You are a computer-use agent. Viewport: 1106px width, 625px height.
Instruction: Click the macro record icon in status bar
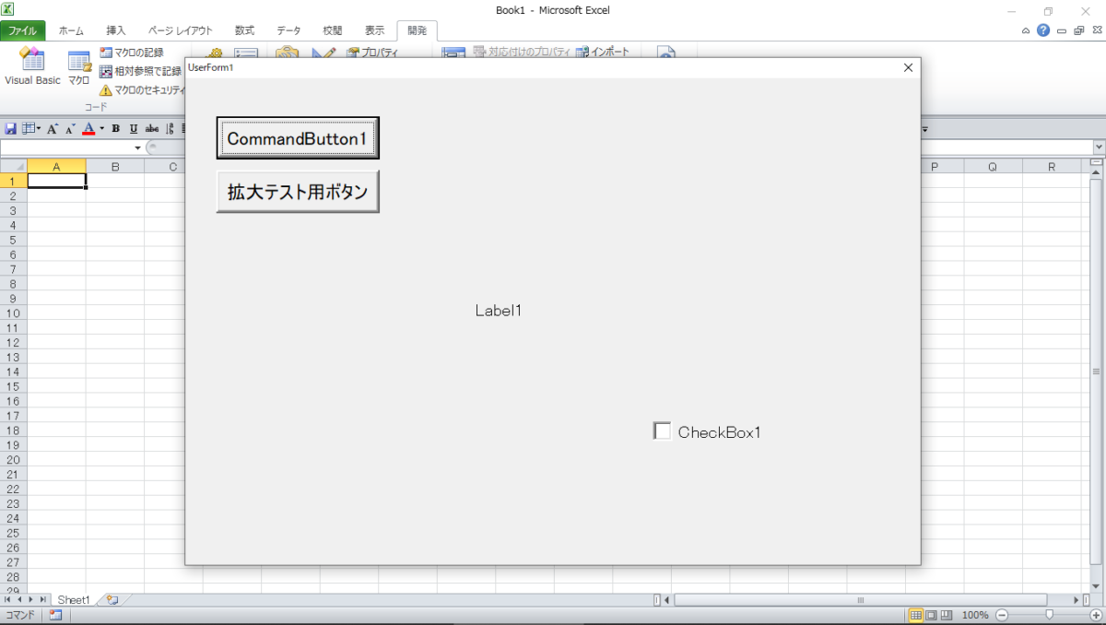[x=55, y=615]
